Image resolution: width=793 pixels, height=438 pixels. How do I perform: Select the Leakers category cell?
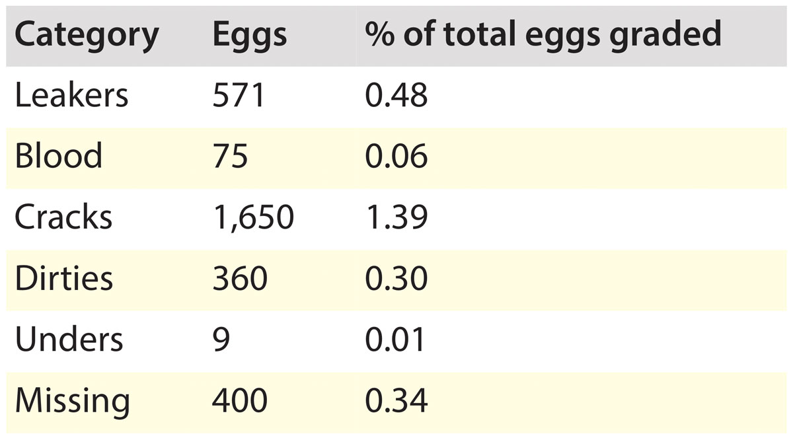(71, 95)
